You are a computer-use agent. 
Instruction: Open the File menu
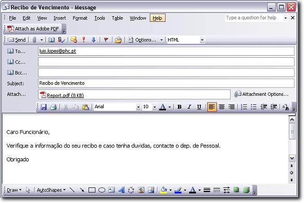[12, 18]
